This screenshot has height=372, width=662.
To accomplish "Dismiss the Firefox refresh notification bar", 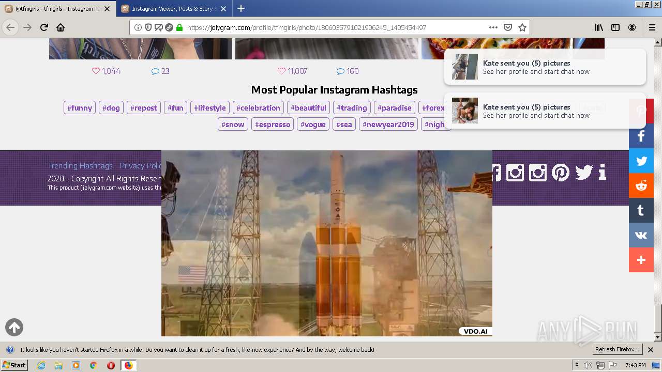I will coord(651,350).
